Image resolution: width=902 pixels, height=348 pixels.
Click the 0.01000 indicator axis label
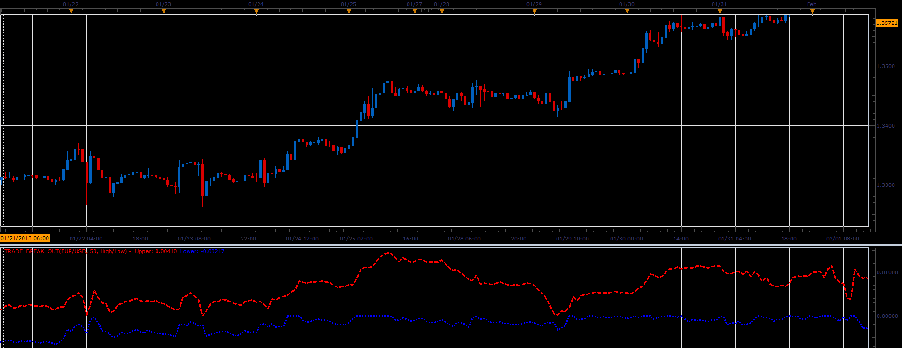pos(887,272)
